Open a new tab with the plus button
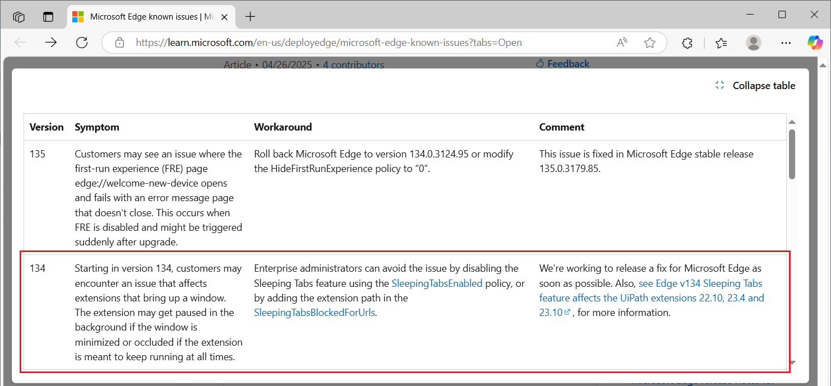This screenshot has height=386, width=831. (x=250, y=17)
